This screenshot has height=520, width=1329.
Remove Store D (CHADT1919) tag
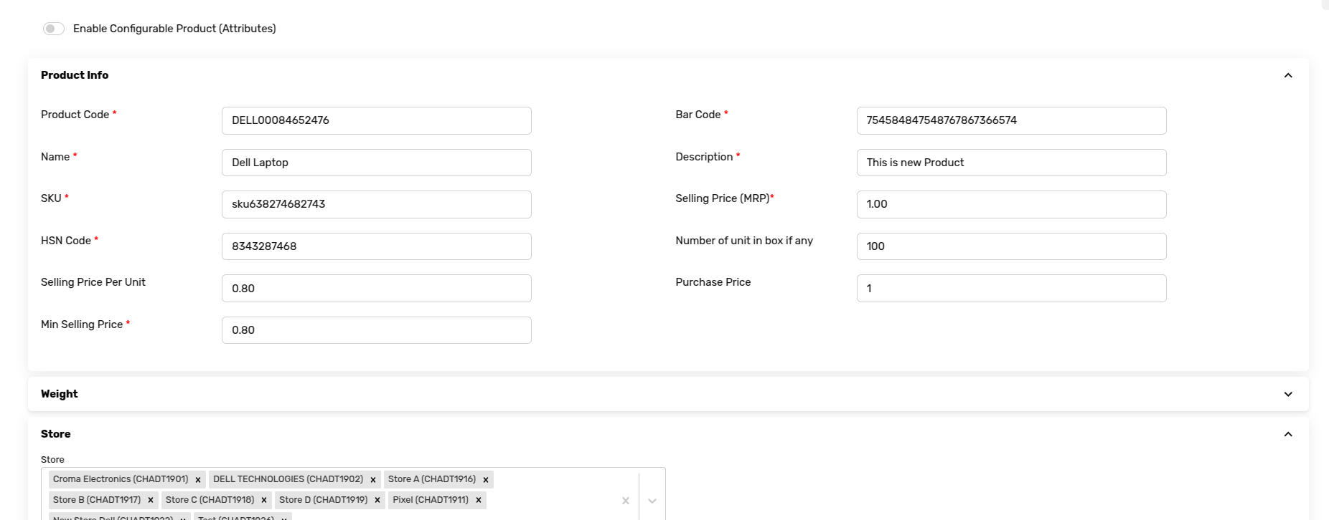tap(377, 500)
